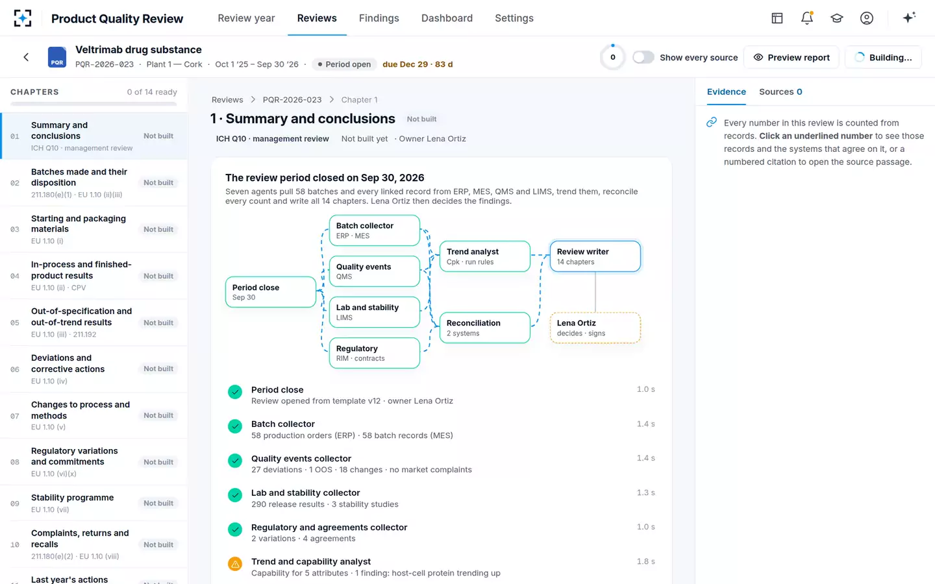The width and height of the screenshot is (935, 584).
Task: Toggle the Show every source switch
Action: 643,57
